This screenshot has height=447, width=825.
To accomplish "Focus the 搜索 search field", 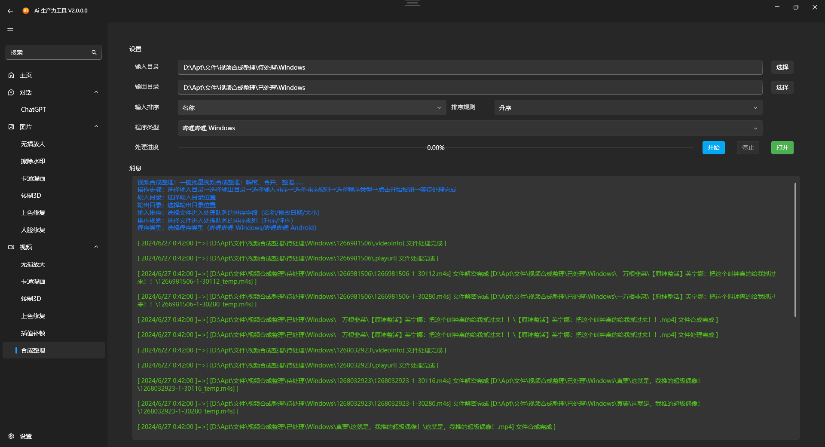I will pos(54,52).
